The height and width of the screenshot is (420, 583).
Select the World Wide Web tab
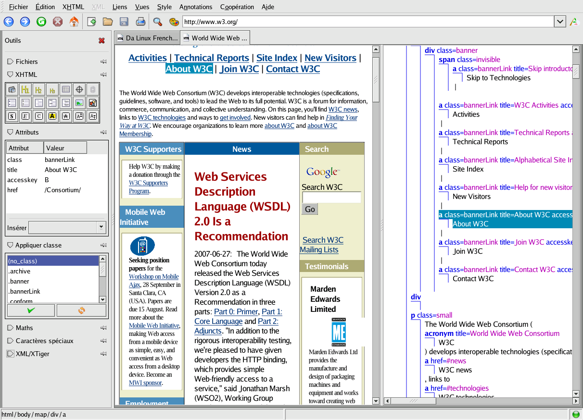[x=215, y=38]
